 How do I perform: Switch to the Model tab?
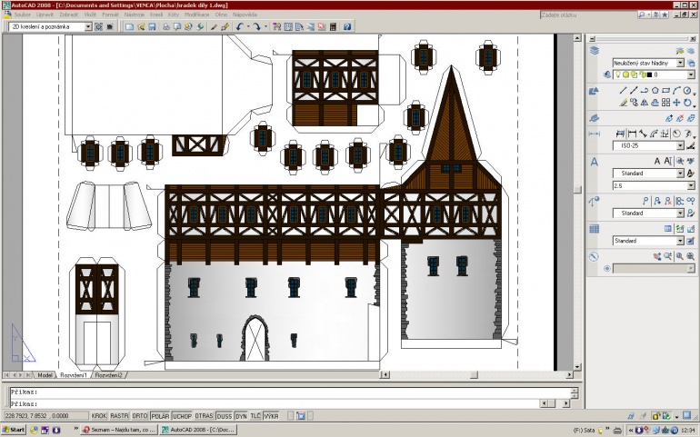(45, 375)
